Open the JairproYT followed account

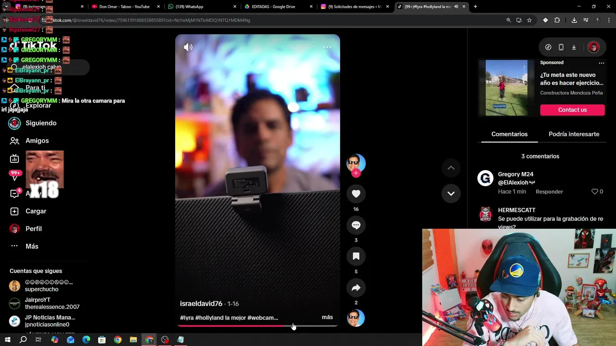(x=44, y=303)
